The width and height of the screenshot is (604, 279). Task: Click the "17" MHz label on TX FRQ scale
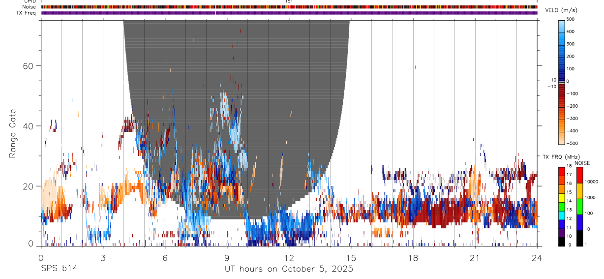[569, 175]
